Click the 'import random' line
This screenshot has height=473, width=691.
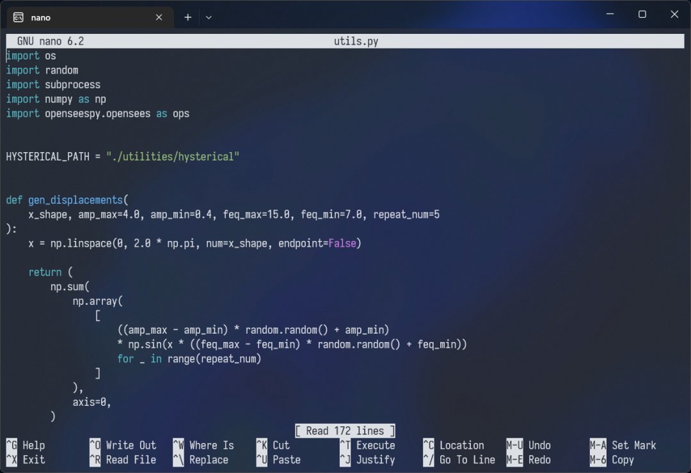(42, 70)
